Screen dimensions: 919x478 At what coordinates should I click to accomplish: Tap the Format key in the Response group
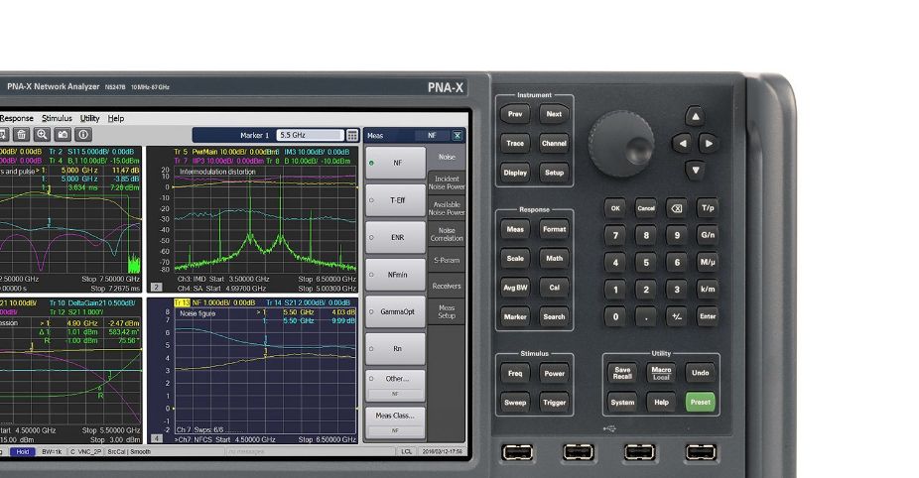(x=554, y=229)
